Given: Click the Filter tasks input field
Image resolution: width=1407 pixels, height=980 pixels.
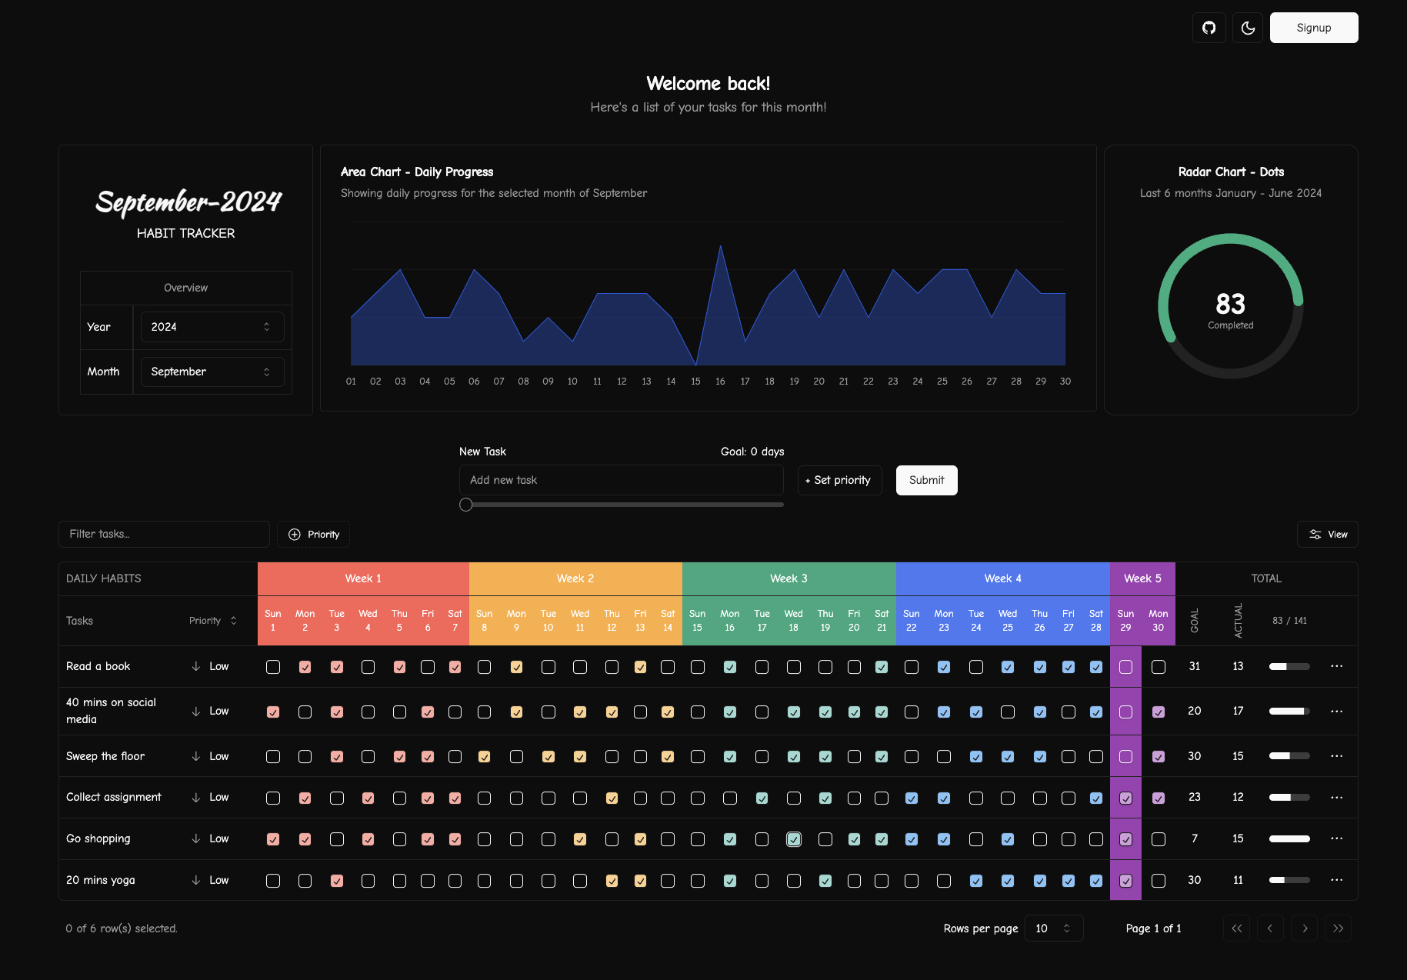Looking at the screenshot, I should point(164,534).
